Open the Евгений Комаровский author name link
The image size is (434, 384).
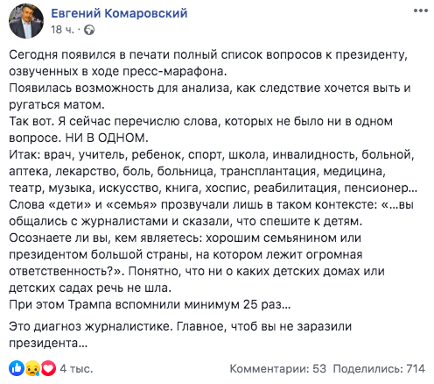click(119, 13)
